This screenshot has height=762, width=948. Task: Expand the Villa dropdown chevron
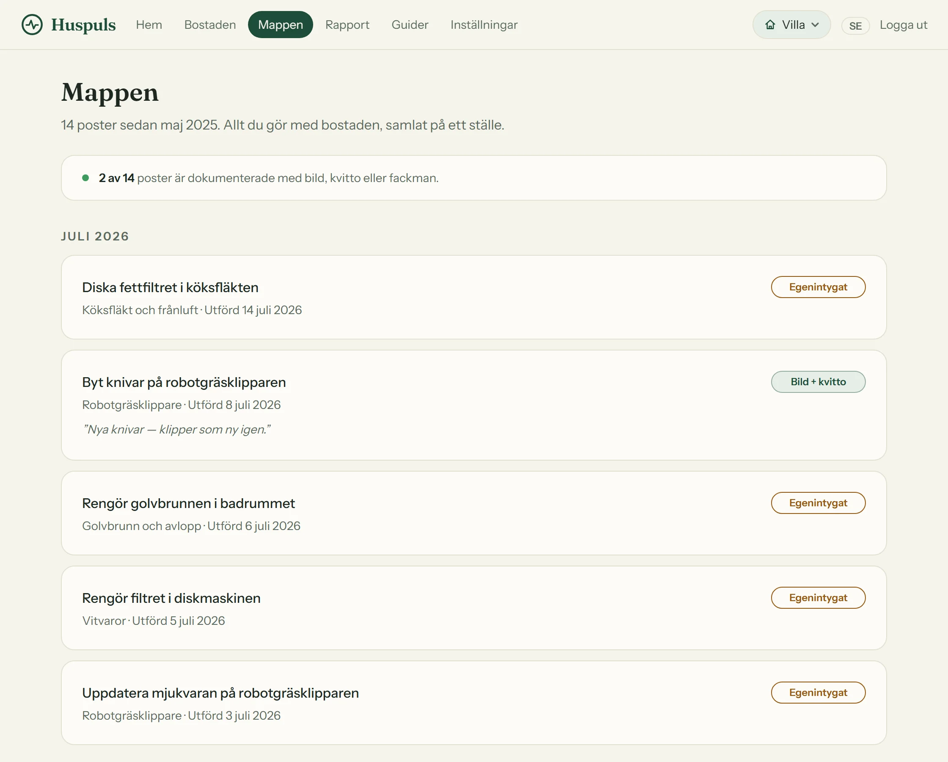[x=815, y=25]
